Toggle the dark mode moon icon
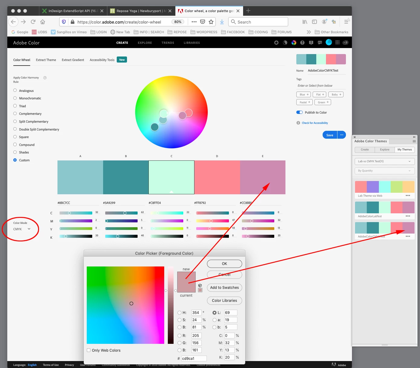Image resolution: width=420 pixels, height=368 pixels. tap(285, 43)
